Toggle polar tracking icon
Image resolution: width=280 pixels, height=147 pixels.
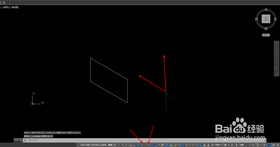pyautogui.click(x=138, y=145)
